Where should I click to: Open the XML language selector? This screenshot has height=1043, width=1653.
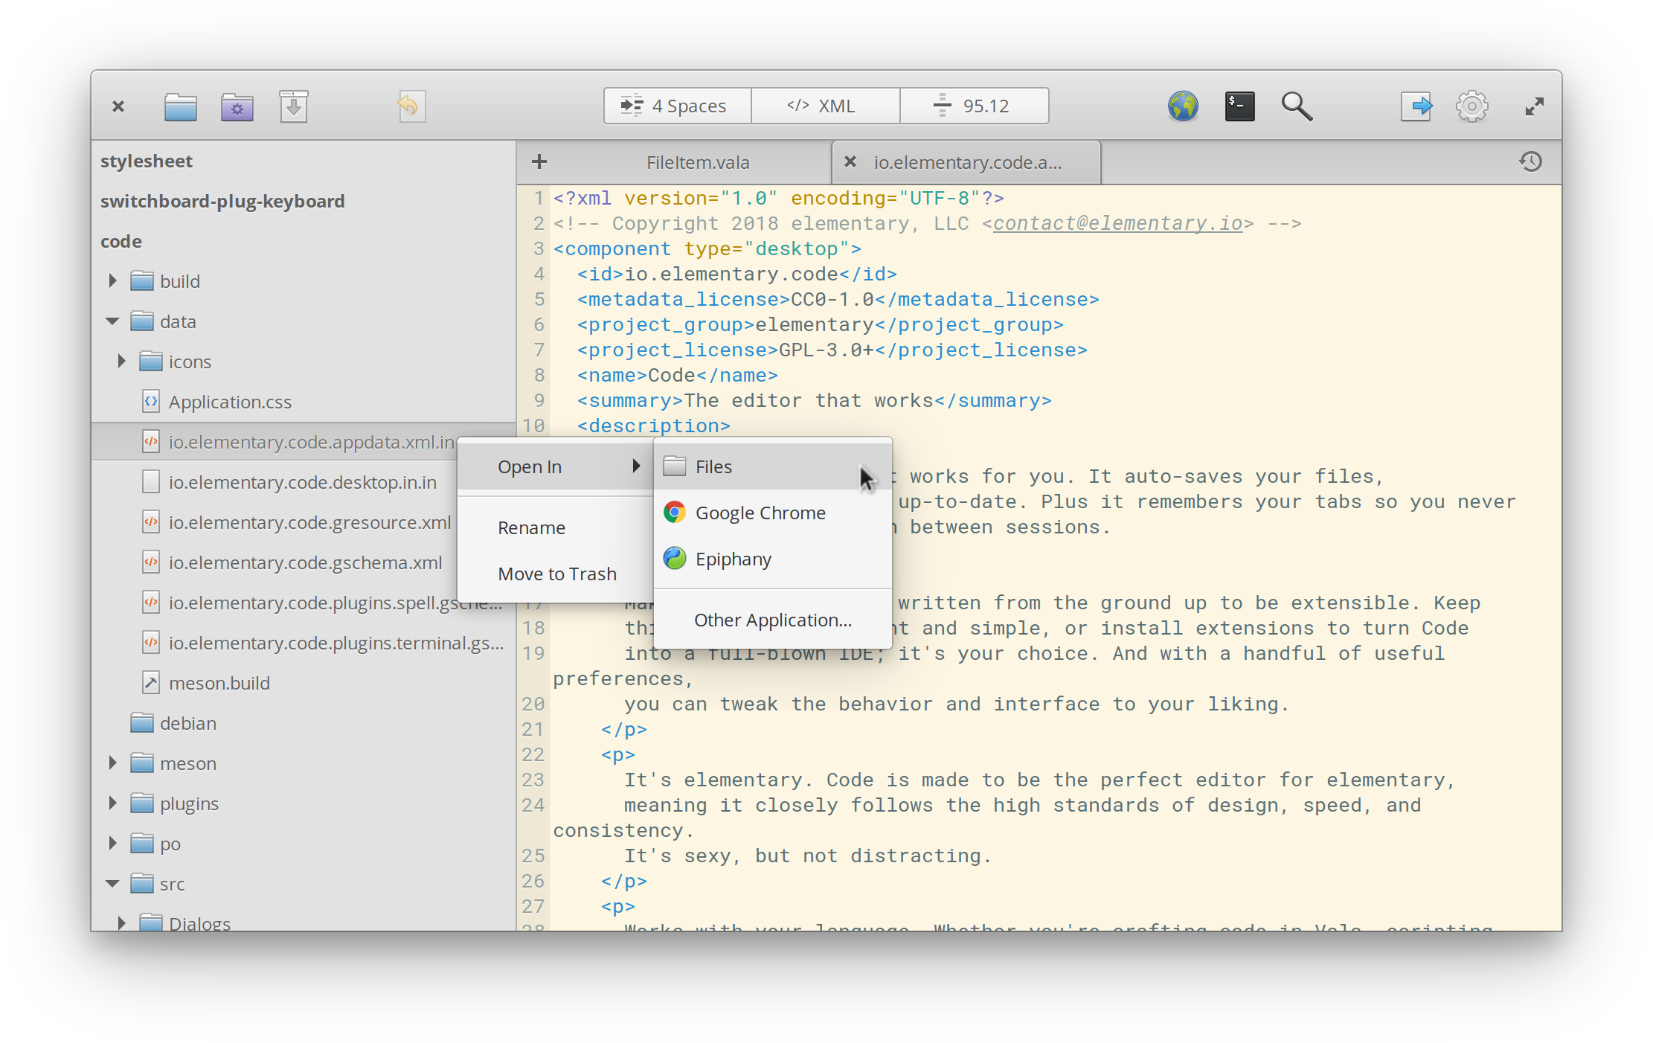824,106
